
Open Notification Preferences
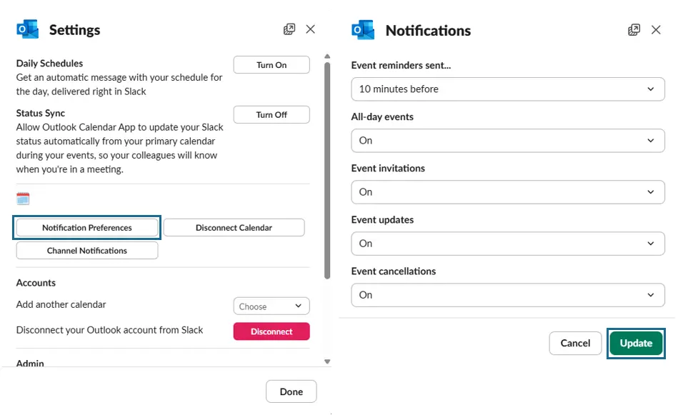coord(87,228)
